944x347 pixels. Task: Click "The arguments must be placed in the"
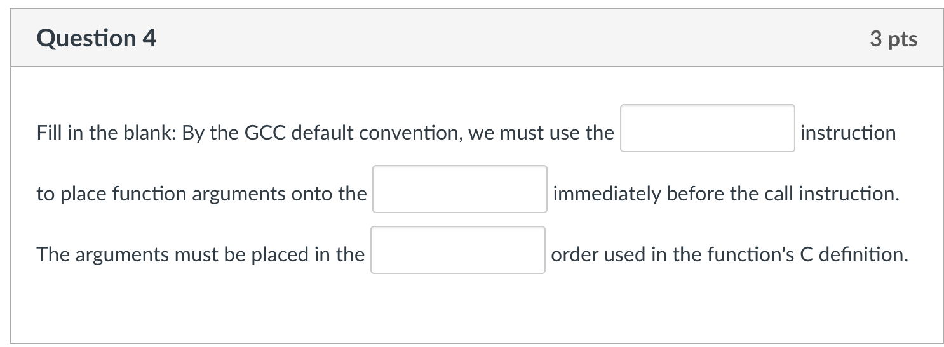coord(201,255)
